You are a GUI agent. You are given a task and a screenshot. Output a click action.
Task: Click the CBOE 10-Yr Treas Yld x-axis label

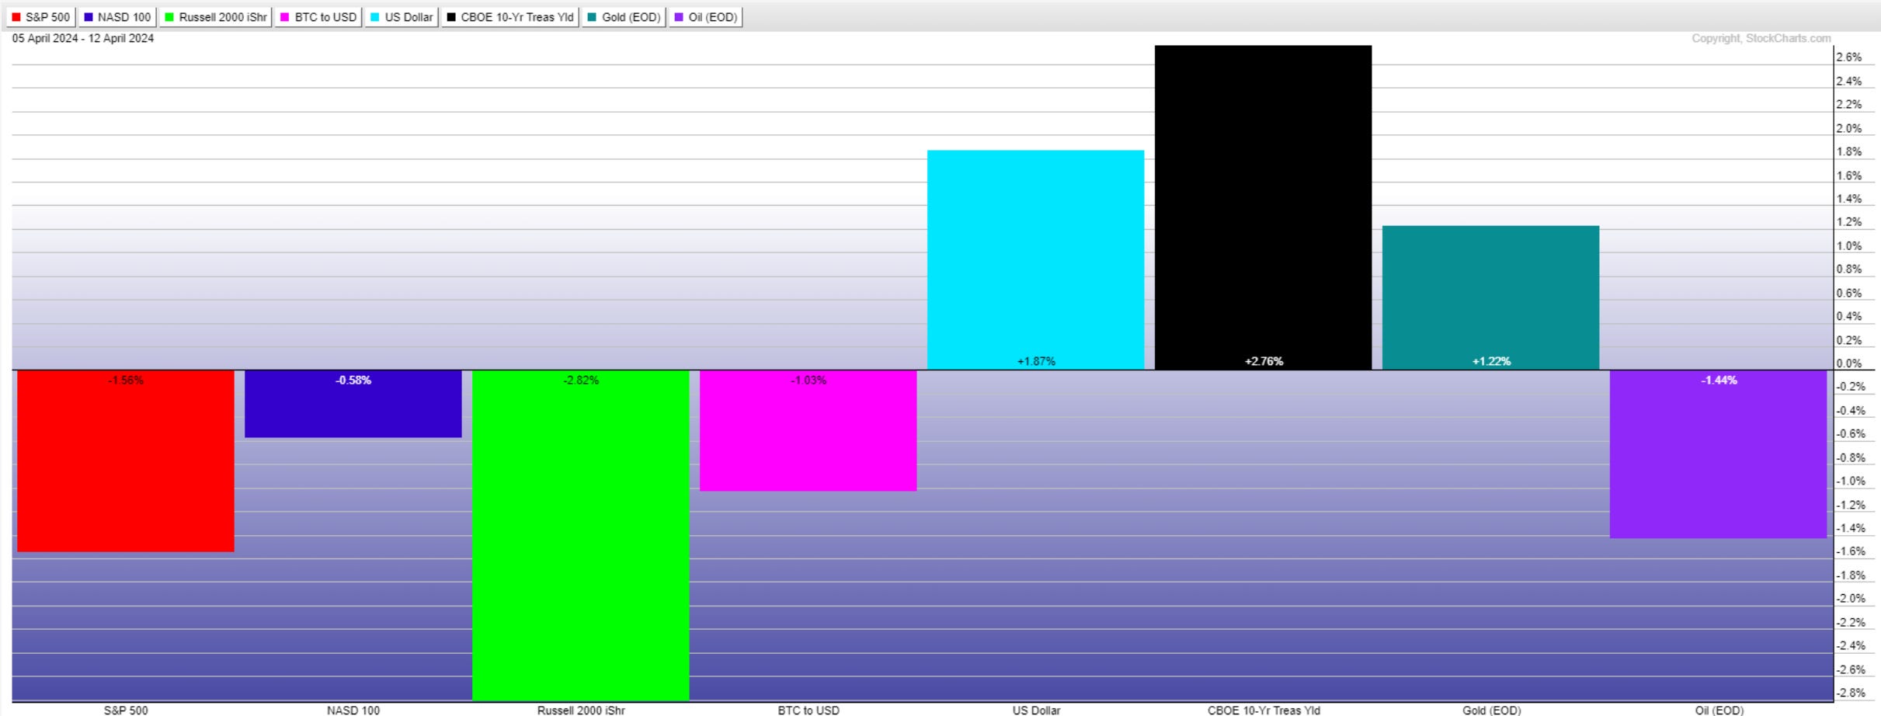pos(1264,710)
